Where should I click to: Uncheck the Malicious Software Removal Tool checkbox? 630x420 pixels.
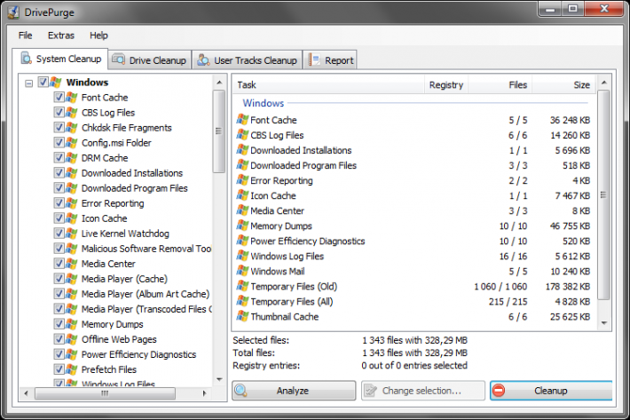click(59, 249)
